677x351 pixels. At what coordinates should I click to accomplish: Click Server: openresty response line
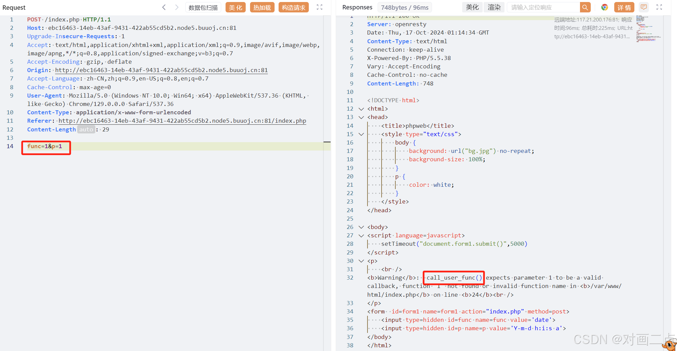(397, 24)
